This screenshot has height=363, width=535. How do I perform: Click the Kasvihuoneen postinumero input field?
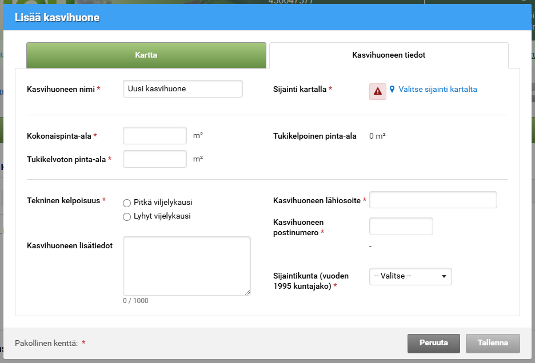(x=401, y=226)
